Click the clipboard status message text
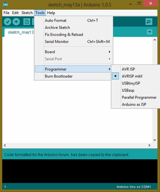Screen dimensions: 160x192 (67, 155)
